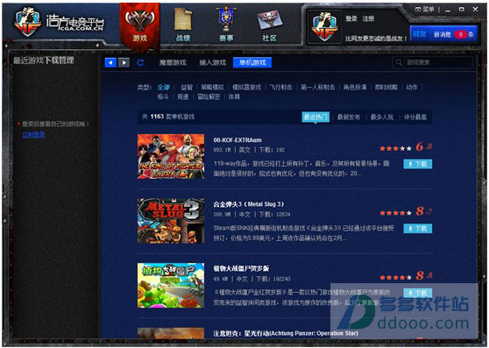Filter by 第一人称射击 type
This screenshot has height=348, width=489.
pos(317,88)
